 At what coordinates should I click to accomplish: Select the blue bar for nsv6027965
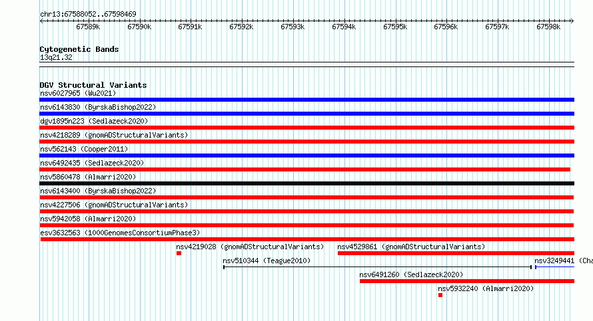306,100
